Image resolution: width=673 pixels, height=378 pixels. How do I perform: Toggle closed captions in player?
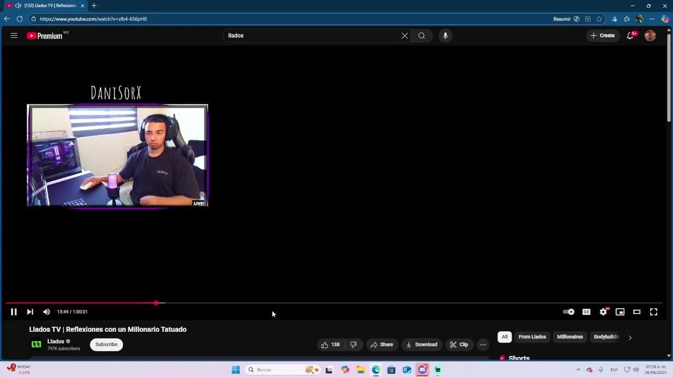pos(586,312)
